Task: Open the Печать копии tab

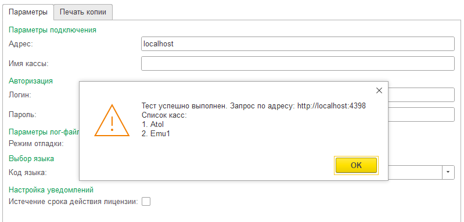Action: [83, 12]
